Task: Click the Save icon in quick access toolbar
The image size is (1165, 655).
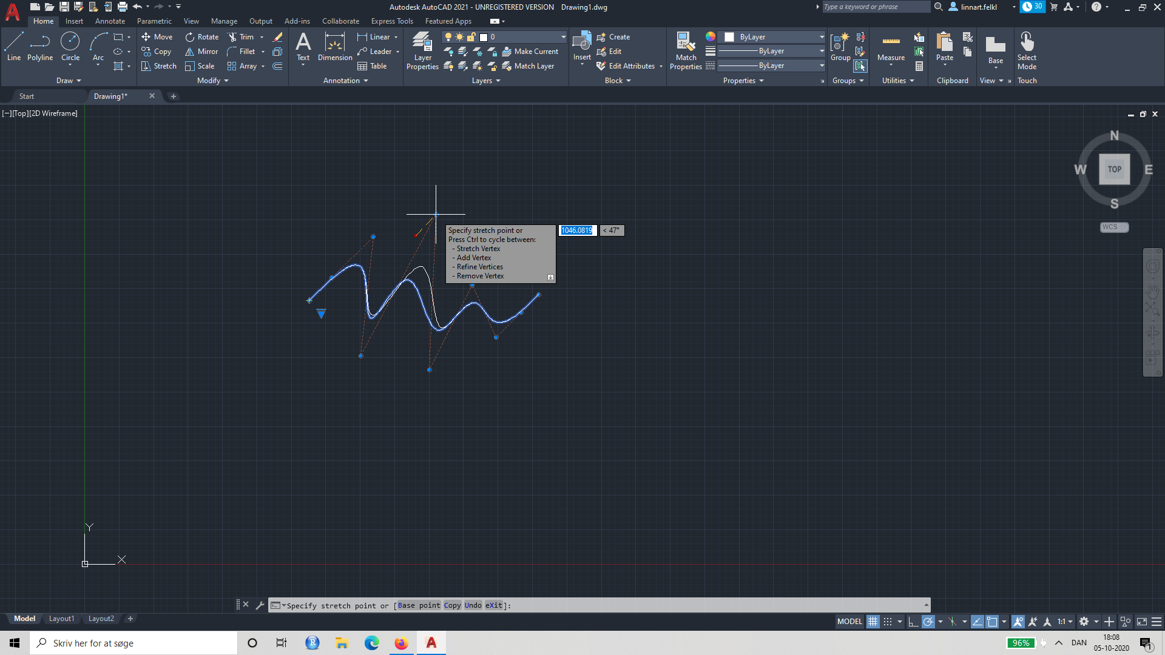Action: pyautogui.click(x=64, y=7)
